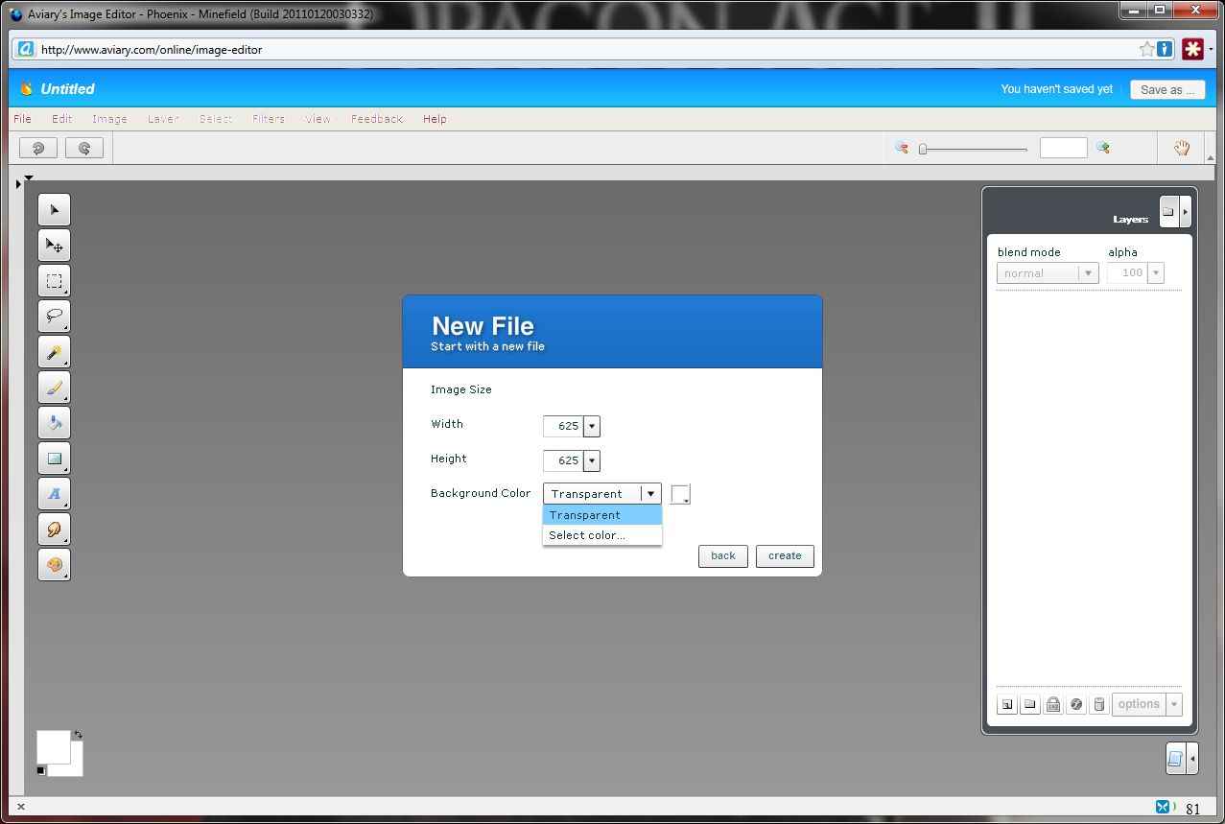Image resolution: width=1225 pixels, height=824 pixels.
Task: Click the lock layer icon
Action: [1053, 704]
